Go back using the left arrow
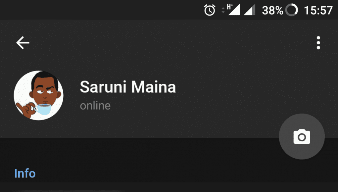338x192 pixels. [23, 43]
